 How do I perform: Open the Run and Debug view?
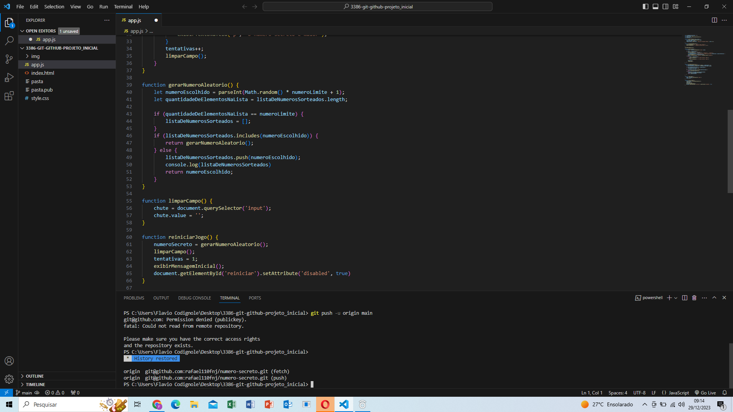point(9,77)
